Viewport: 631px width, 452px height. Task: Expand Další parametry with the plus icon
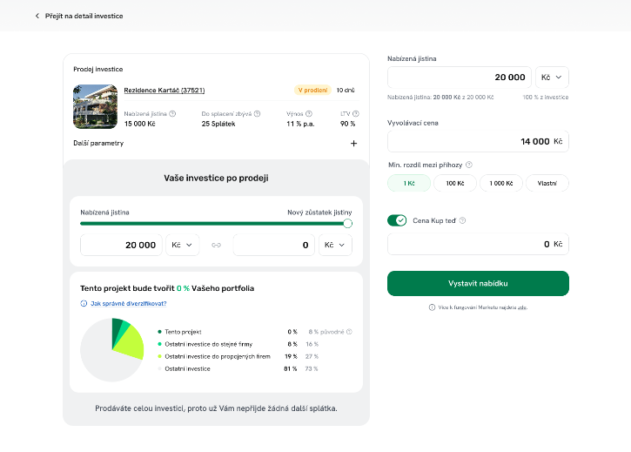tap(353, 144)
